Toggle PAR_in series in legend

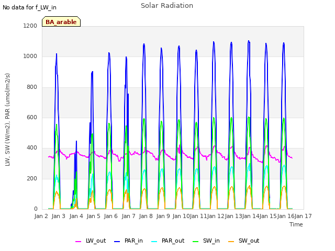click(x=128, y=241)
